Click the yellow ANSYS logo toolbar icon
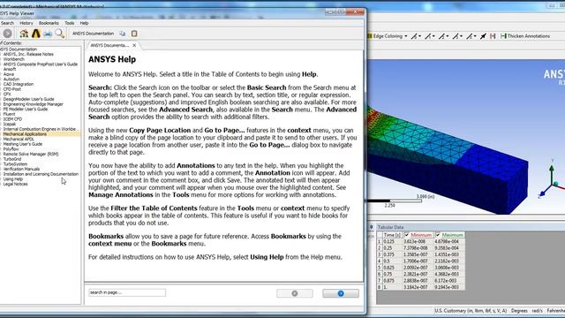565x318 pixels. pyautogui.click(x=36, y=34)
